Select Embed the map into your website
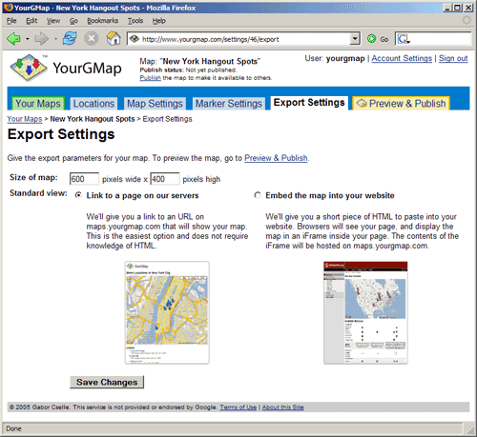 coord(258,195)
